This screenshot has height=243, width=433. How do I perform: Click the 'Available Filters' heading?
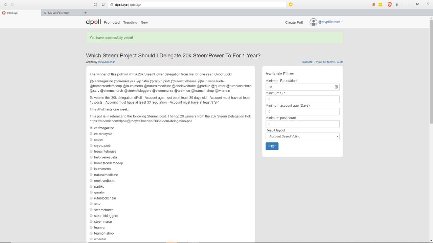pyautogui.click(x=280, y=74)
